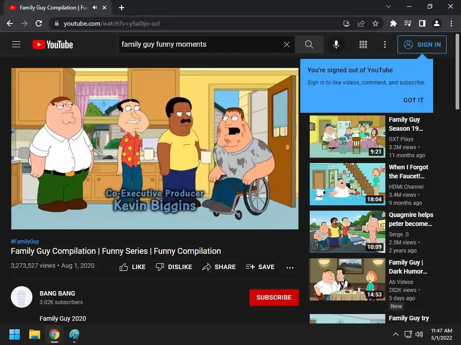Open Ab Videos channel name
The width and height of the screenshot is (461, 345).
401,282
